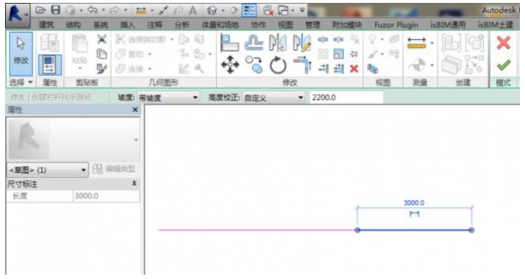Click the Copy tool circles icon
Viewport: 525px width, 279px height.
click(x=254, y=65)
